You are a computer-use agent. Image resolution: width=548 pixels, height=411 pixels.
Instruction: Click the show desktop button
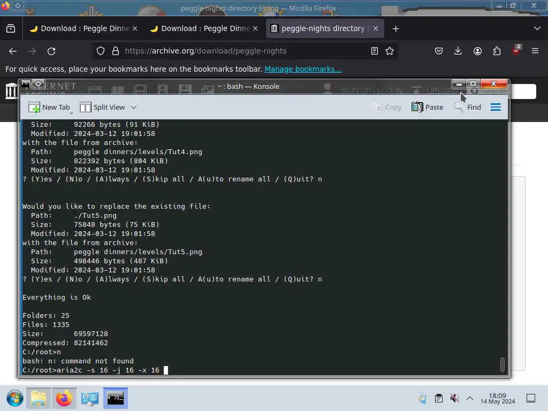[x=531, y=398]
